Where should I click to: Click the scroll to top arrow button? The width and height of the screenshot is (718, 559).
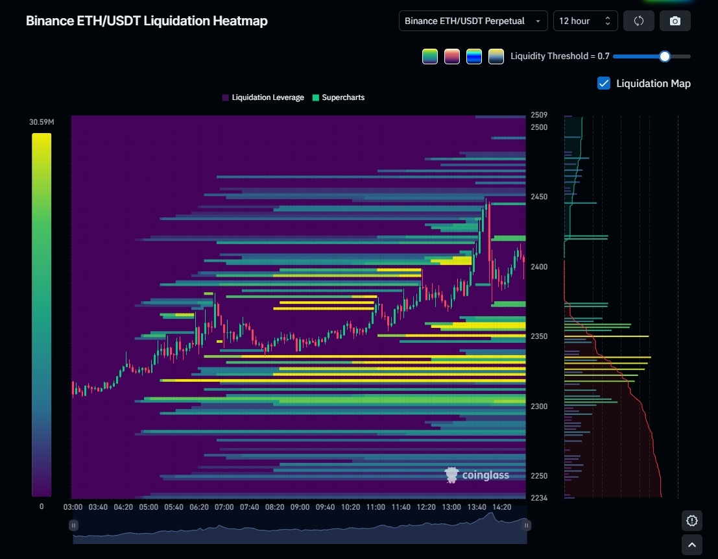(x=692, y=545)
